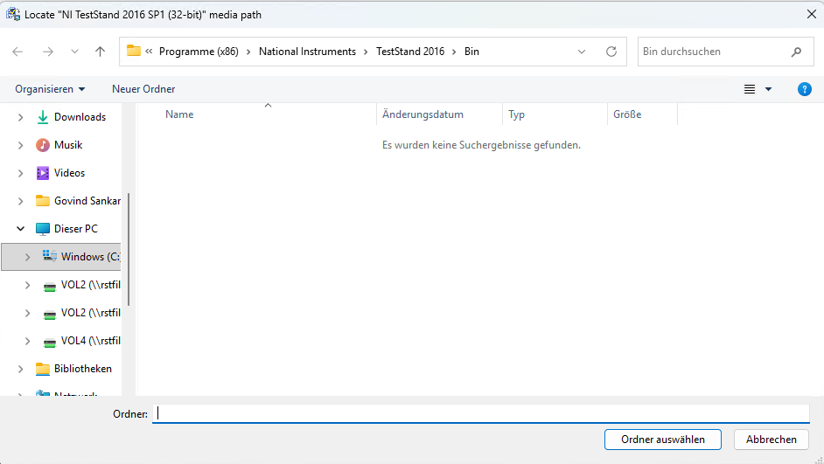Change view using the list view icon
Viewport: 824px width, 464px height.
pos(750,89)
